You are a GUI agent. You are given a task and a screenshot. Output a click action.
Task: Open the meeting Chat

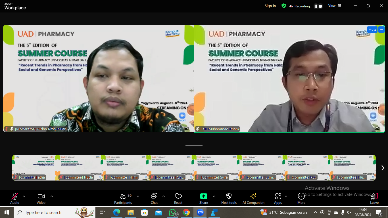(x=154, y=196)
